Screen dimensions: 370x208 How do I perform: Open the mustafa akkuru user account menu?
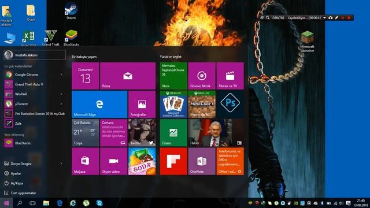35,55
